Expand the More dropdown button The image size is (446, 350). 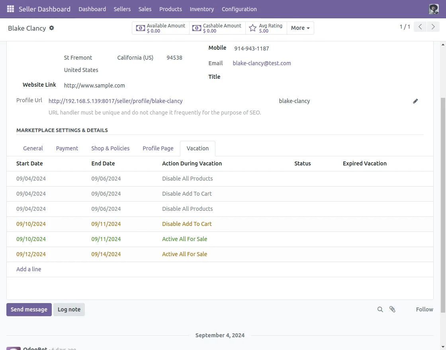tap(300, 28)
